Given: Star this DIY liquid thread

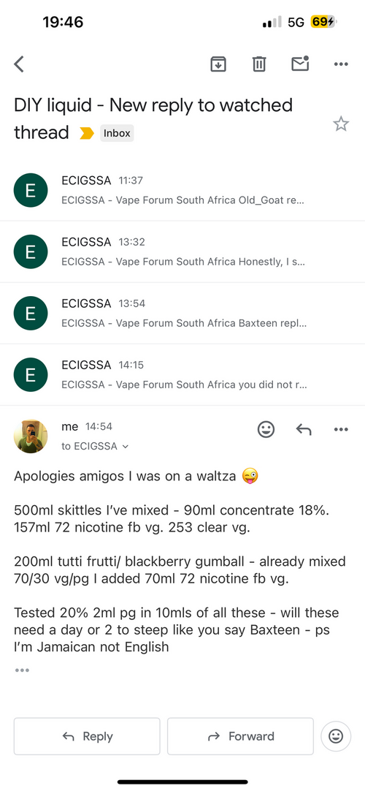Looking at the screenshot, I should (x=341, y=124).
